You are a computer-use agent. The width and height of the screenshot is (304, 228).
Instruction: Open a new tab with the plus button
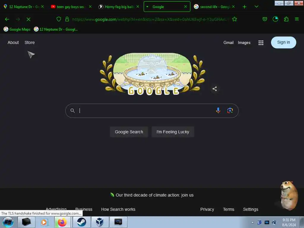[245, 7]
